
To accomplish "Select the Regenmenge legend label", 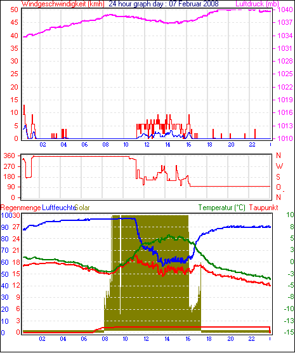I will click(21, 208).
